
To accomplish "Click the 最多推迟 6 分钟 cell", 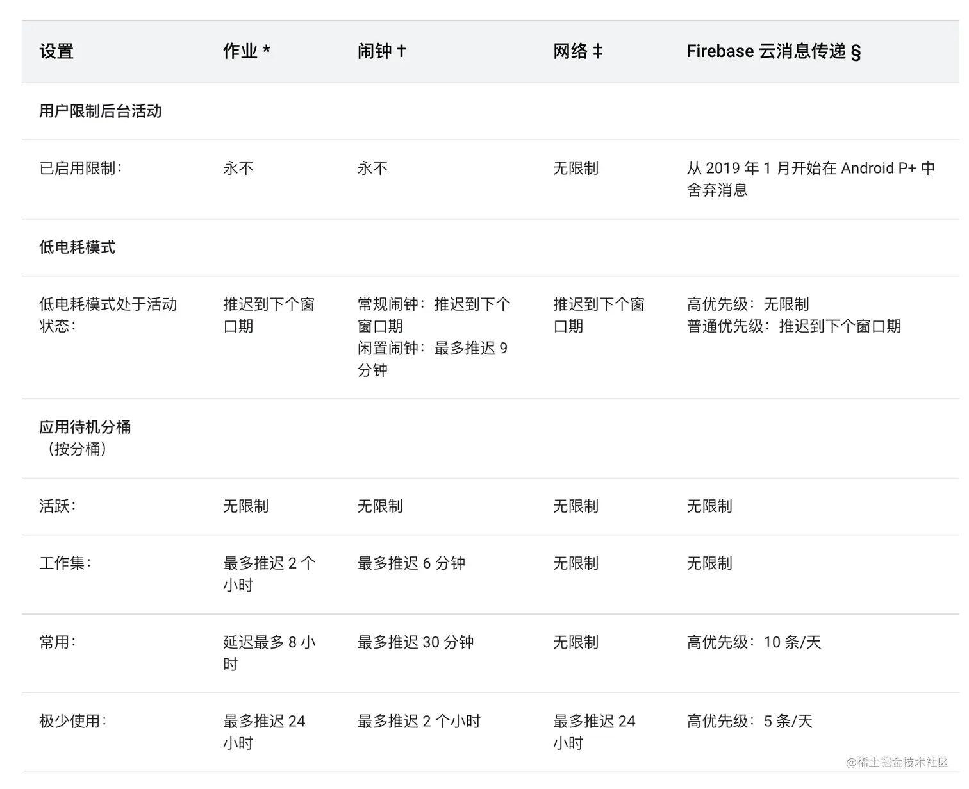I will (411, 563).
